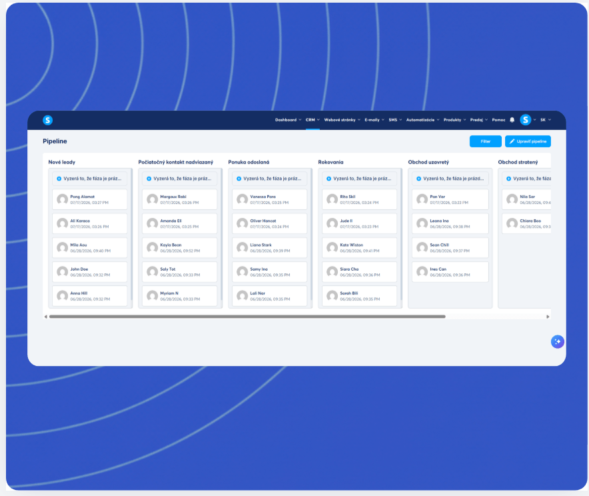Viewport: 589px width, 496px height.
Task: Click the Lali Nar card name
Action: (257, 293)
